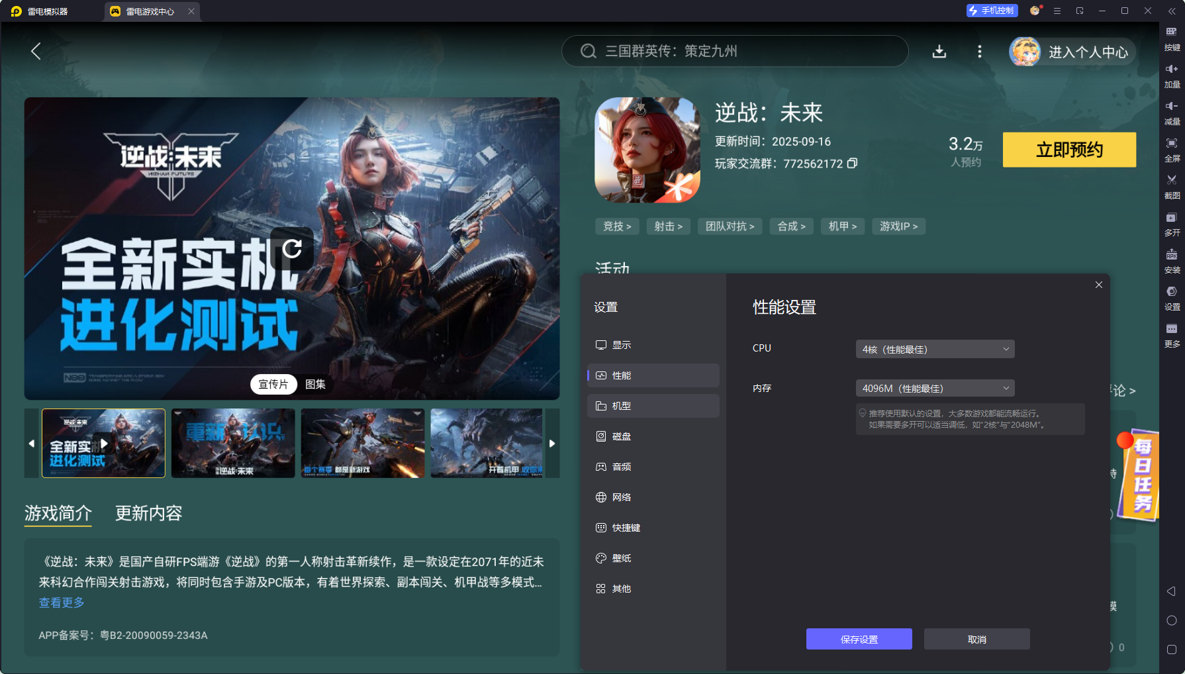Select the 图集 media tab

pyautogui.click(x=315, y=384)
